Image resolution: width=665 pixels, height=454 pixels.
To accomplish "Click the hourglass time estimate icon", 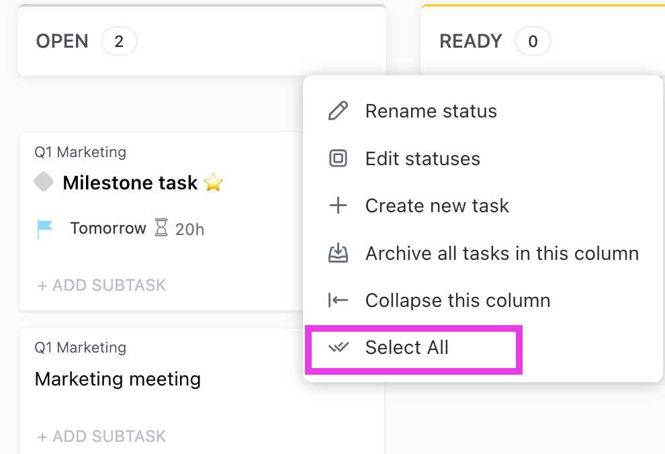I will pos(162,228).
